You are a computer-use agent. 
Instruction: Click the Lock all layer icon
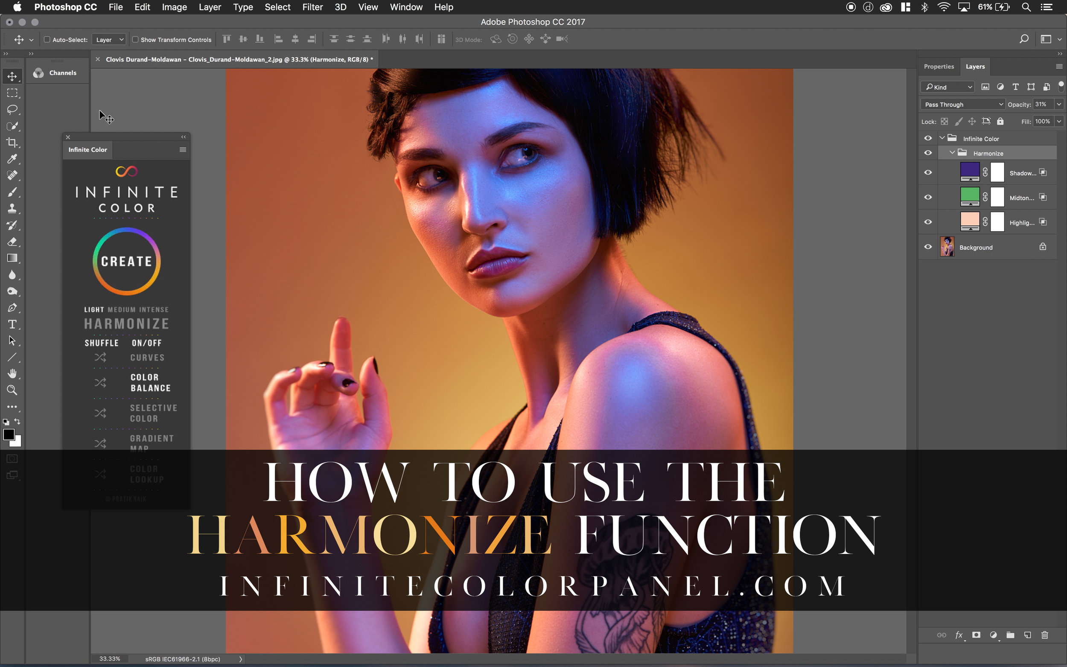tap(1000, 121)
